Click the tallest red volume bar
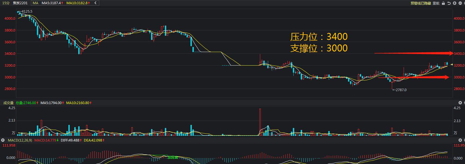465x164 pixels. tap(260, 122)
